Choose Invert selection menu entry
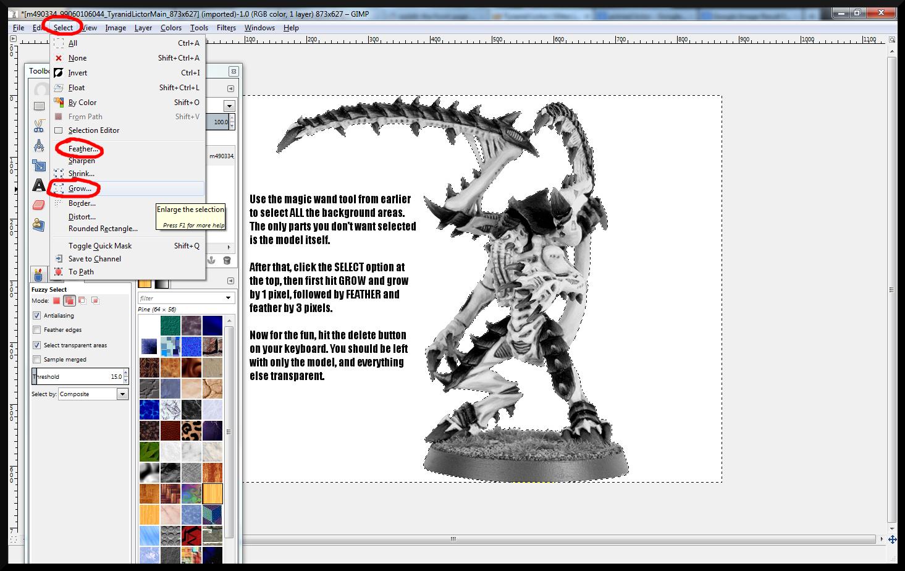The width and height of the screenshot is (905, 571). click(x=127, y=73)
